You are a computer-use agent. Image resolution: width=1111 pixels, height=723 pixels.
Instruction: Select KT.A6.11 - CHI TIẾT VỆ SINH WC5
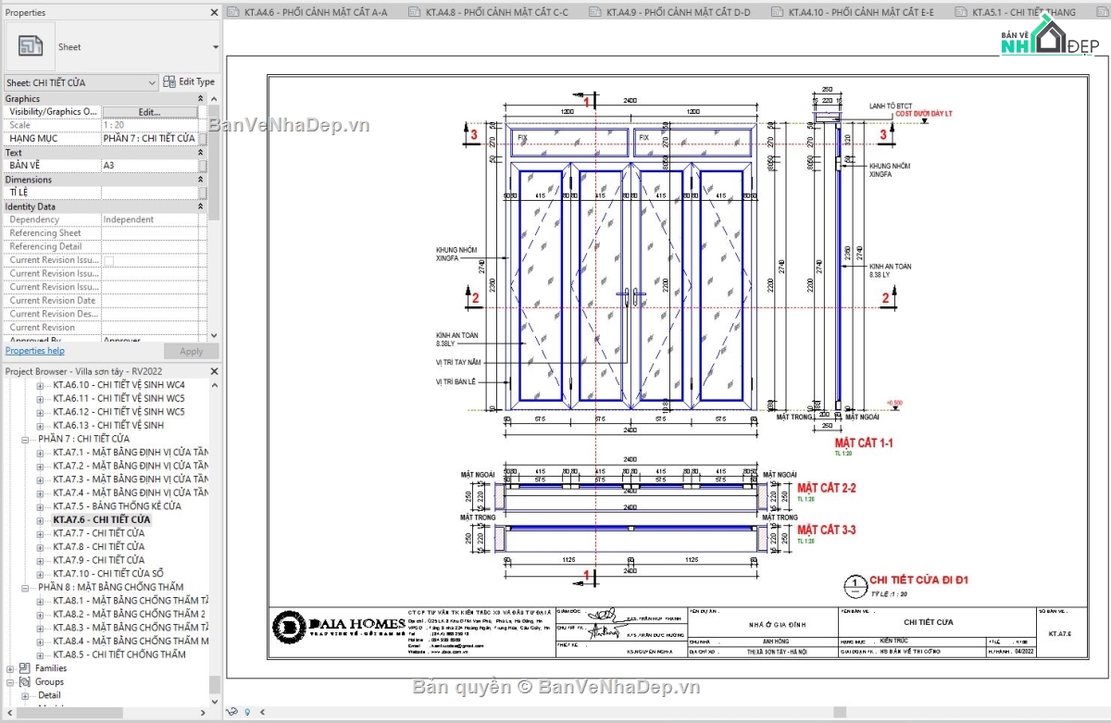click(x=119, y=398)
